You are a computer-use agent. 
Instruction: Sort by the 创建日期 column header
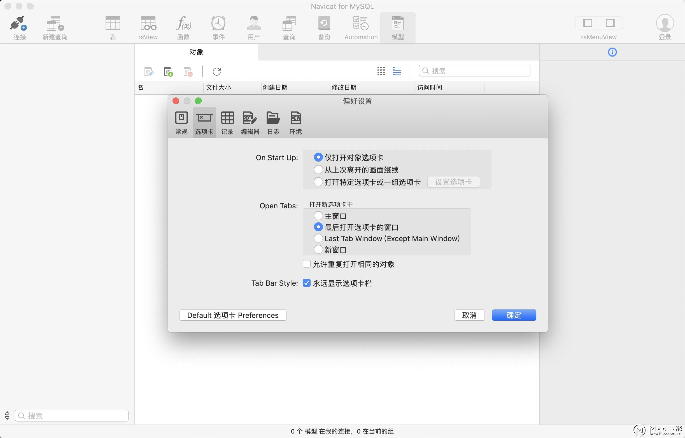(295, 87)
